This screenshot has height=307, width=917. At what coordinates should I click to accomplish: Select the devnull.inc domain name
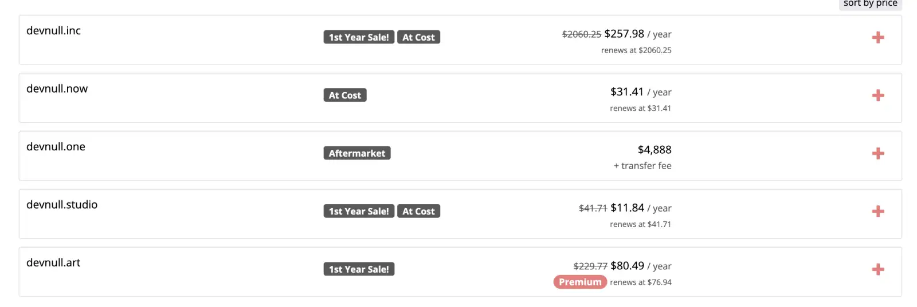[x=53, y=31]
